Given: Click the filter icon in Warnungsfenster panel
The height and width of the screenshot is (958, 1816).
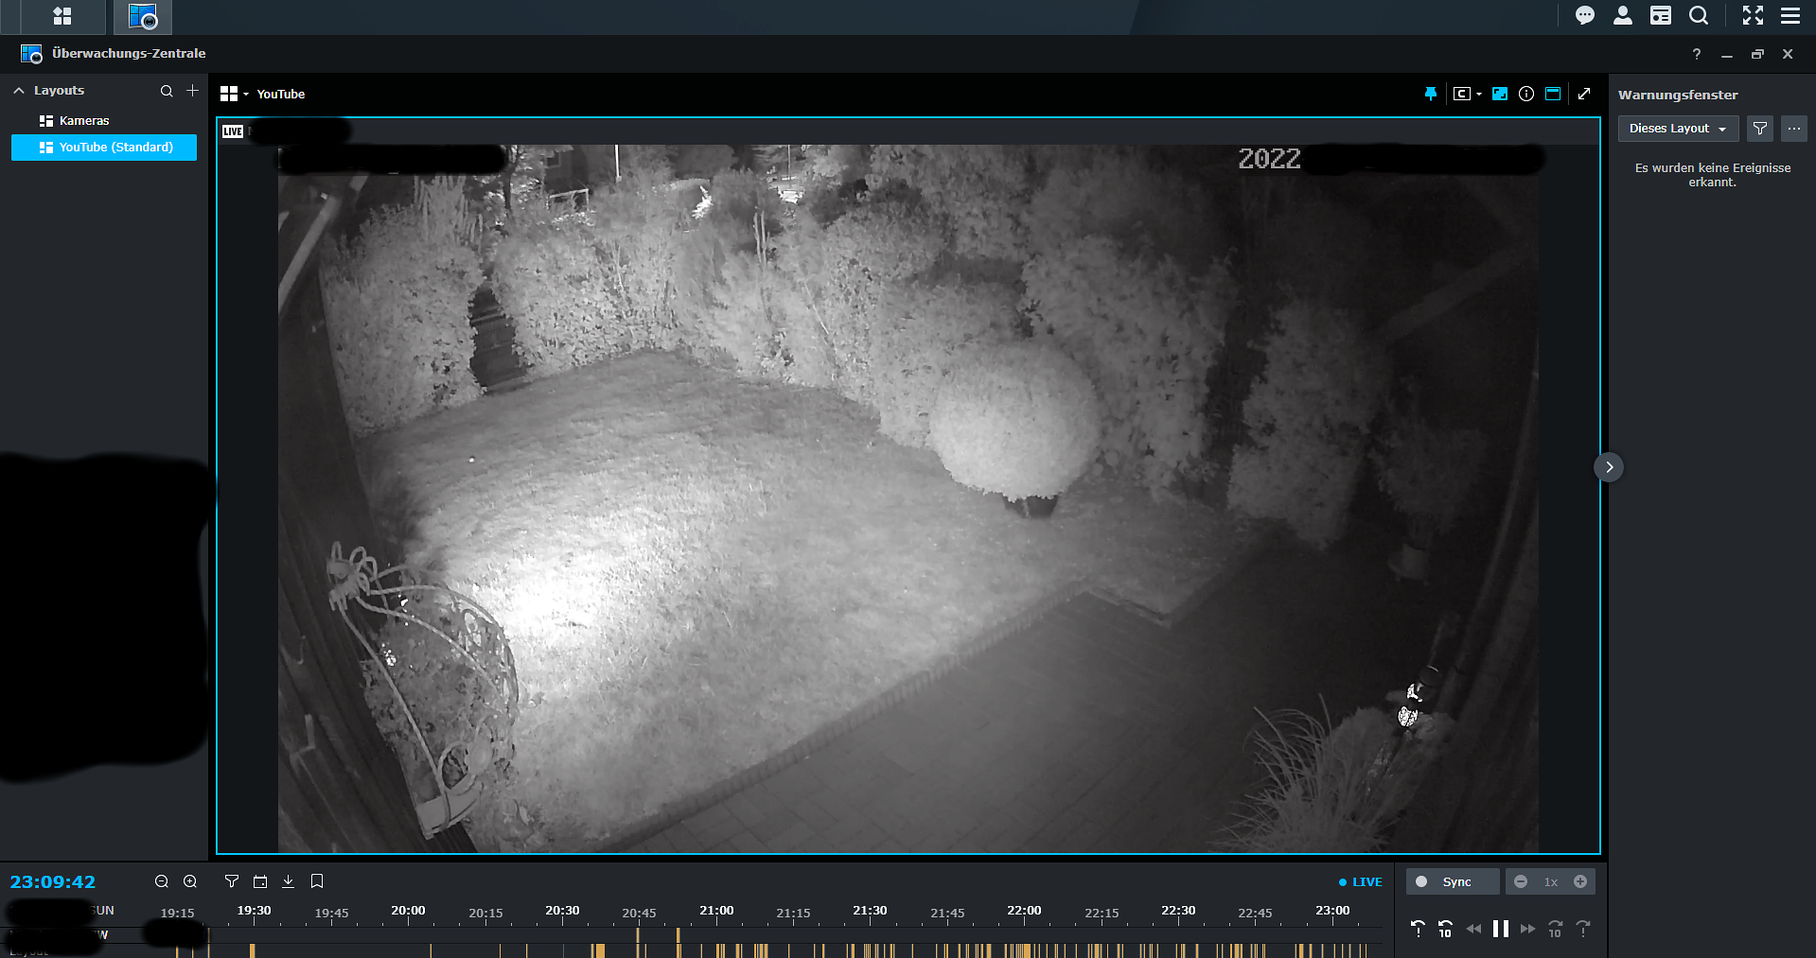Looking at the screenshot, I should tap(1759, 129).
